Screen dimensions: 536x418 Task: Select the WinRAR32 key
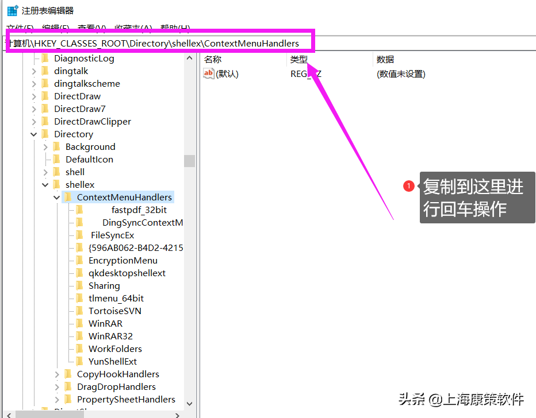[110, 336]
